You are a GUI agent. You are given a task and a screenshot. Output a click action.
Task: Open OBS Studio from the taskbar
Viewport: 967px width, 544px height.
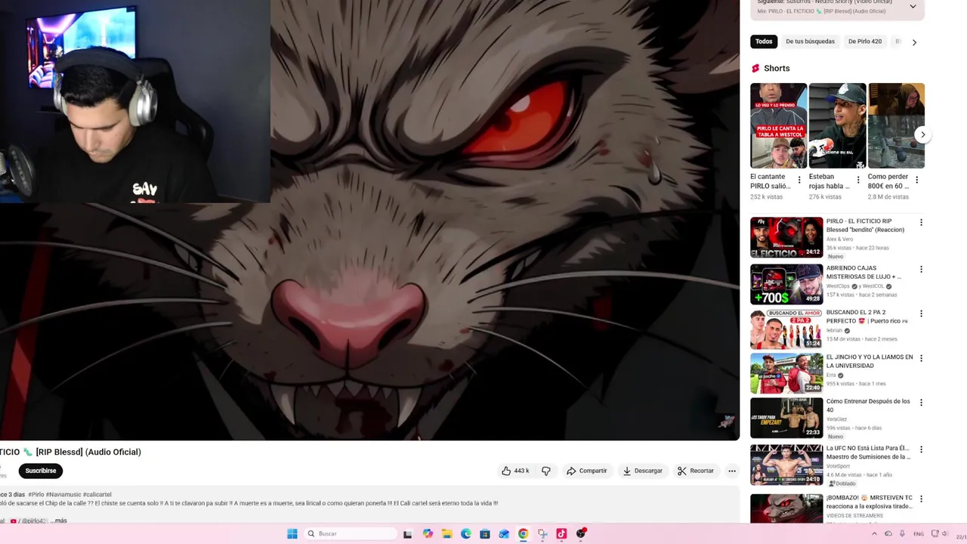581,533
